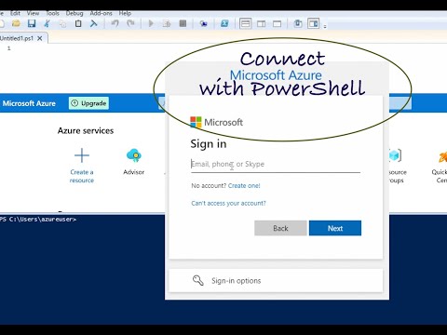Click the Cut scissors icon
Image resolution: width=447 pixels, height=335 pixels.
[47, 23]
